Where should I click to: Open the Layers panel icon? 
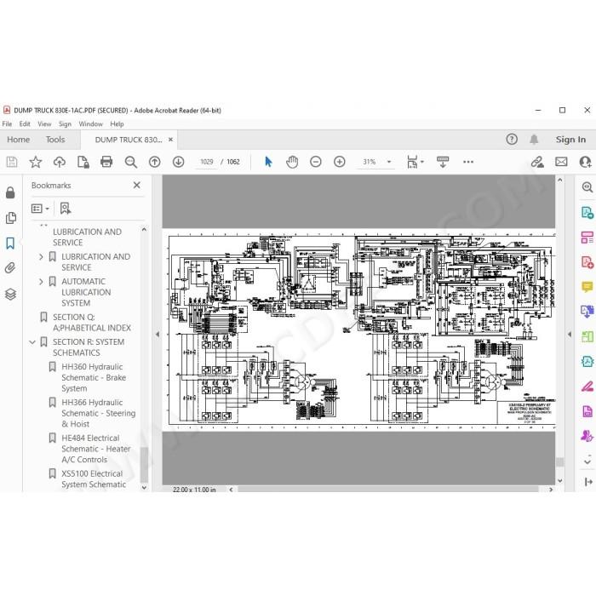coord(10,294)
